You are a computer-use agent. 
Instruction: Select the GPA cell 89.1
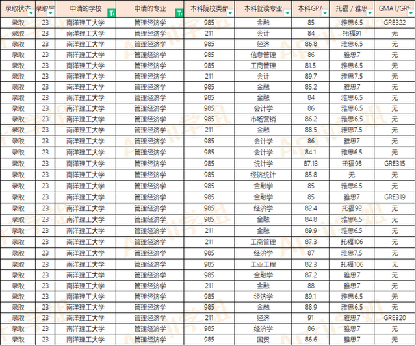[x=311, y=297]
